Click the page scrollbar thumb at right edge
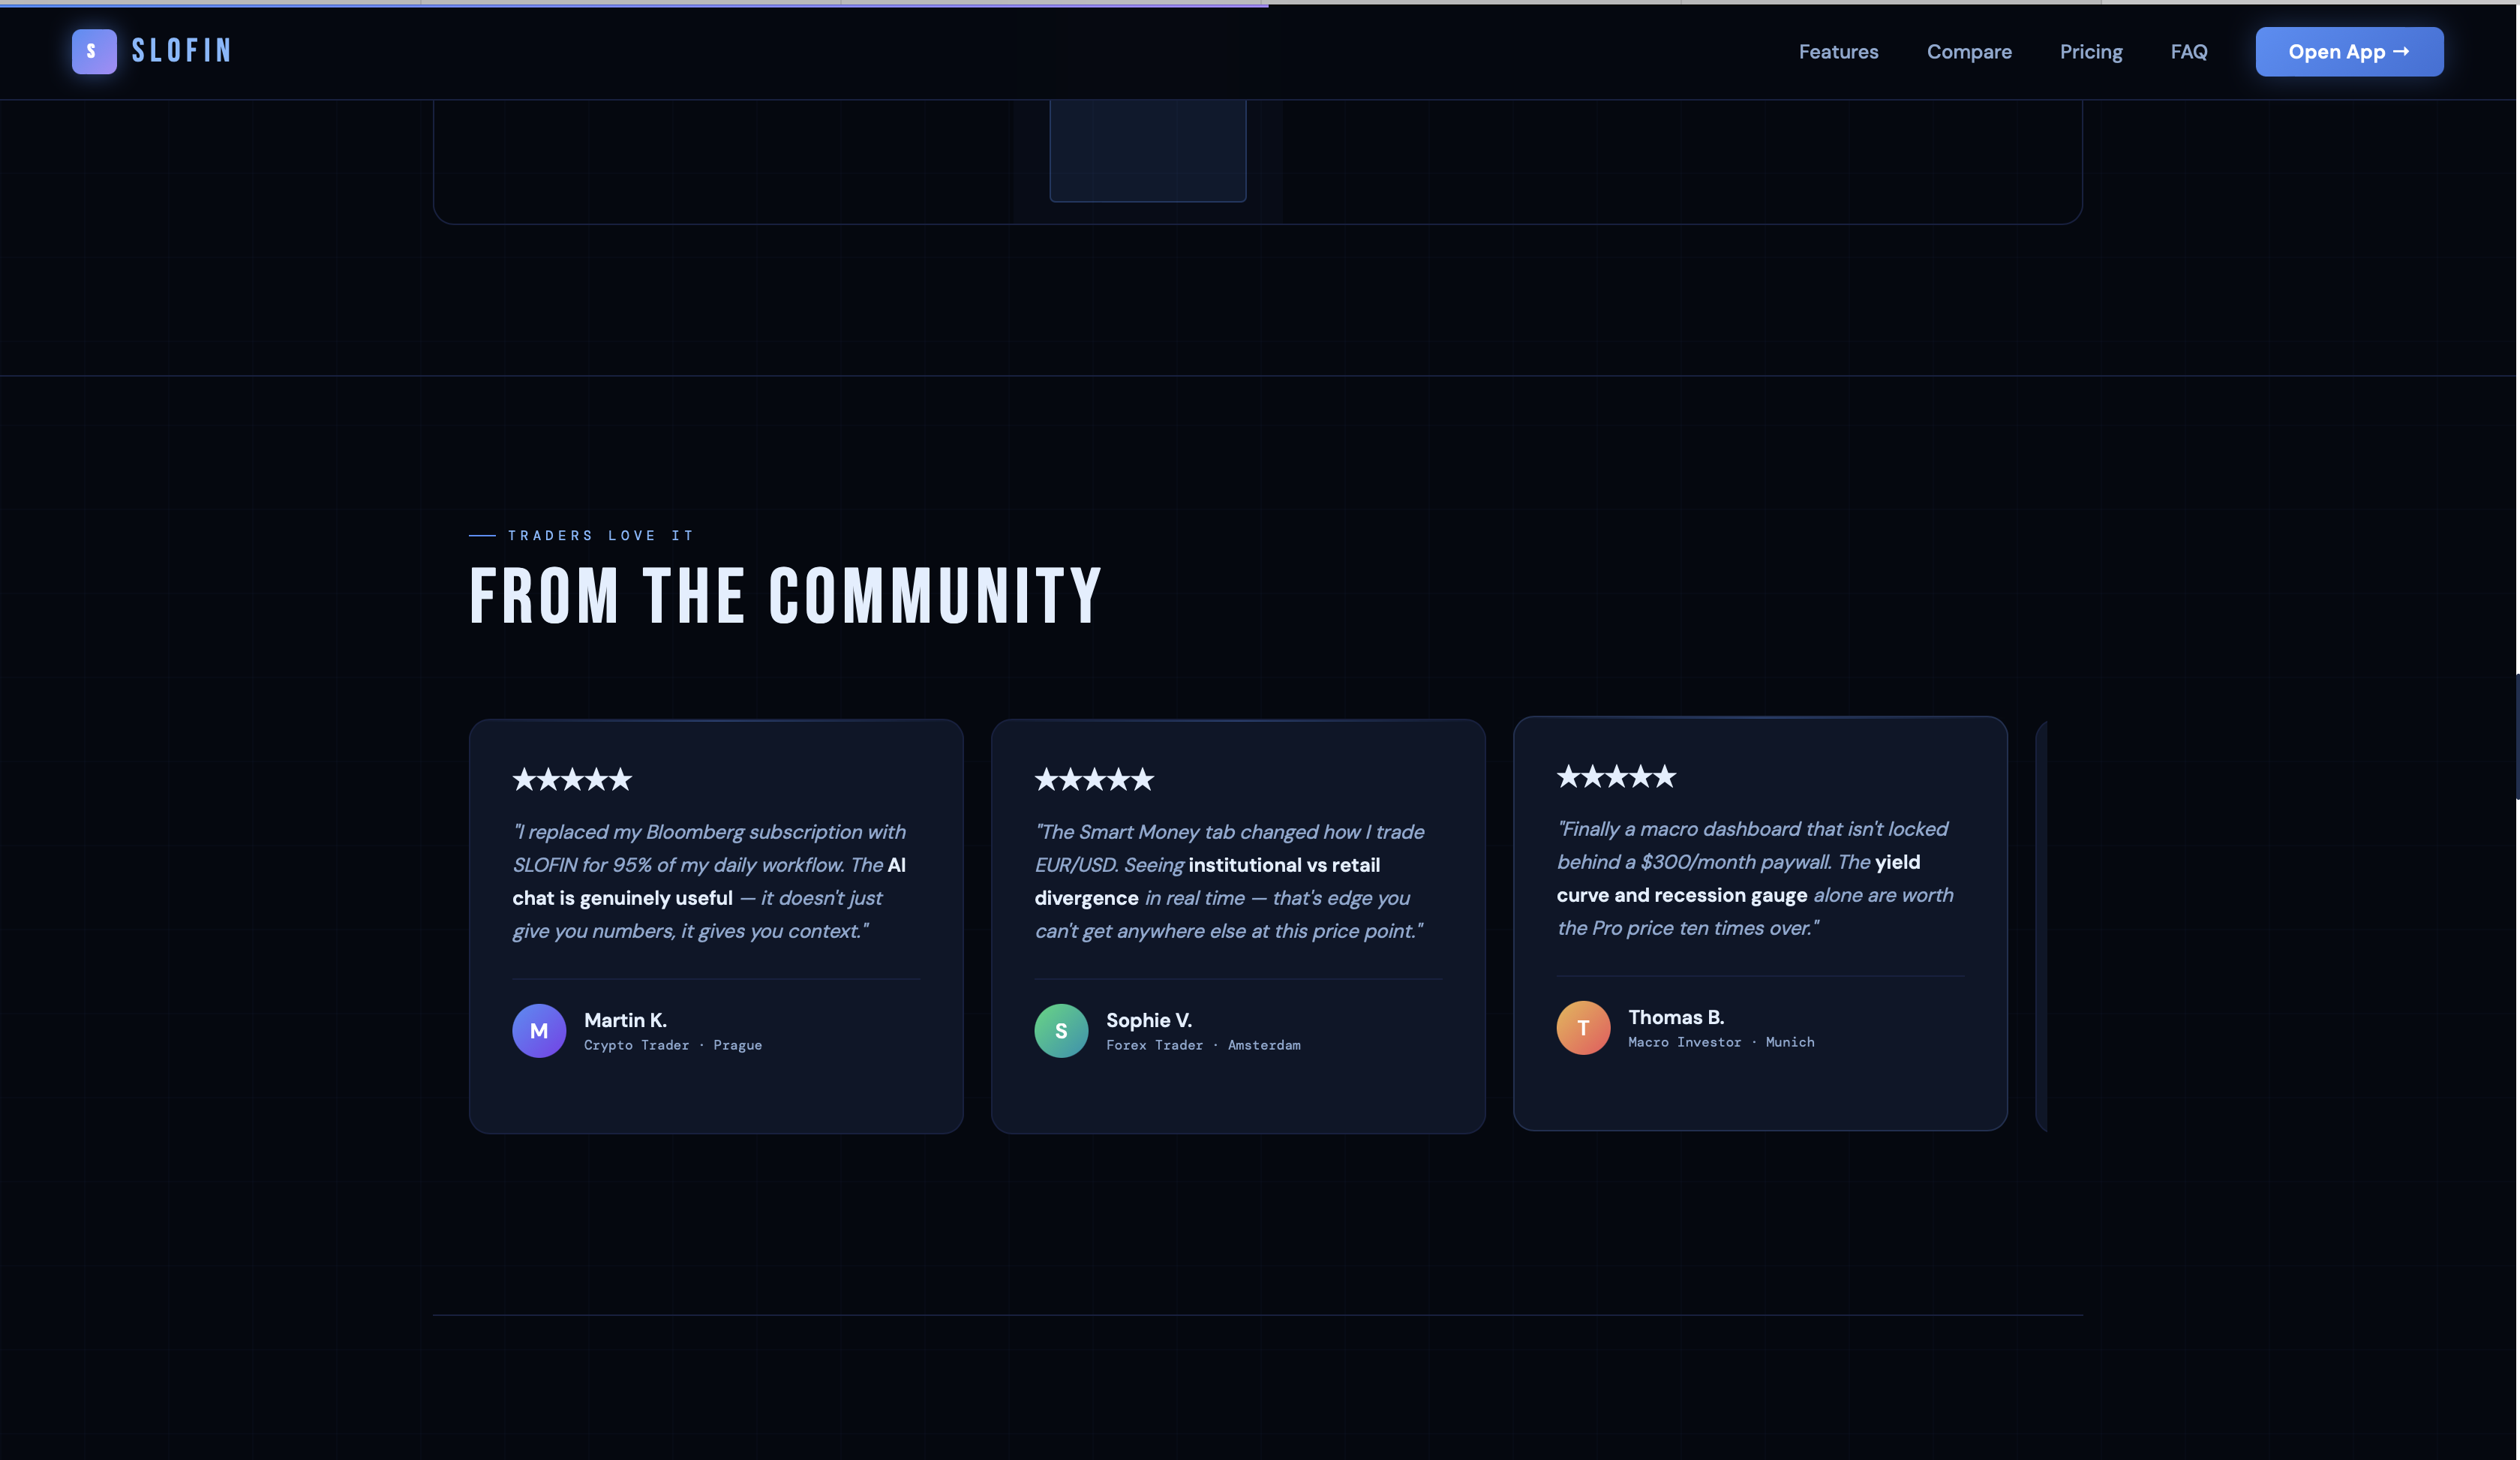The image size is (2520, 1460). click(2516, 736)
